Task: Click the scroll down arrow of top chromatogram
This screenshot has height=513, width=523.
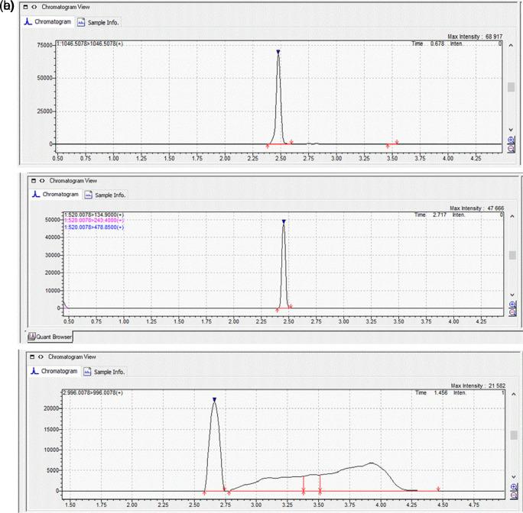Action: [511, 130]
